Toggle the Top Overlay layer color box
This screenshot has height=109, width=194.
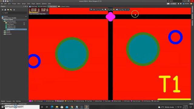pyautogui.click(x=66, y=101)
